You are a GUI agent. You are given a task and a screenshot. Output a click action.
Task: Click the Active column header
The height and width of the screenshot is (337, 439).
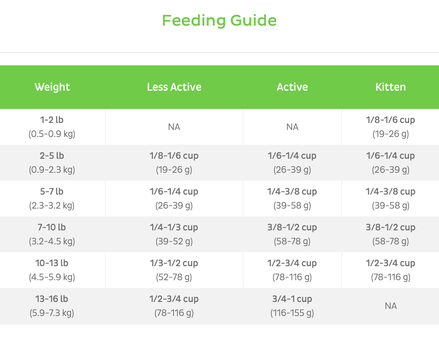(x=292, y=87)
